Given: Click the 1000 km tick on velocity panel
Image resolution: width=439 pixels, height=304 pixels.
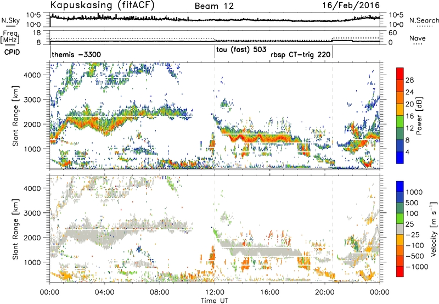Looking at the screenshot, I should pos(33,262).
